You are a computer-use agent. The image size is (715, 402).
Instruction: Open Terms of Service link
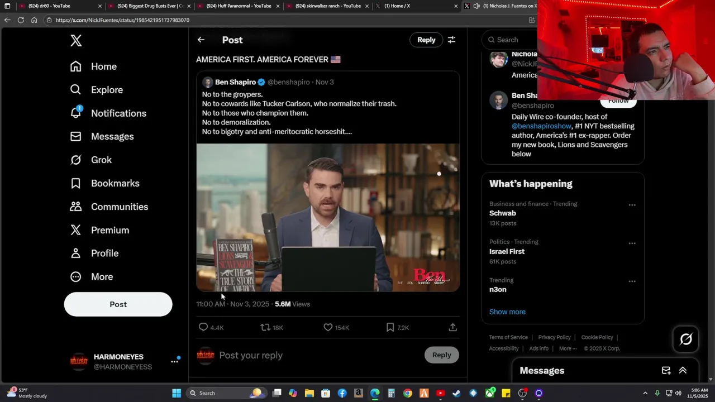click(508, 337)
